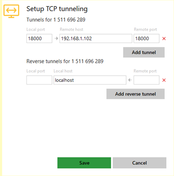Select the Remote host field with 192.168.1.102
This screenshot has height=176, width=174.
[x=96, y=38]
